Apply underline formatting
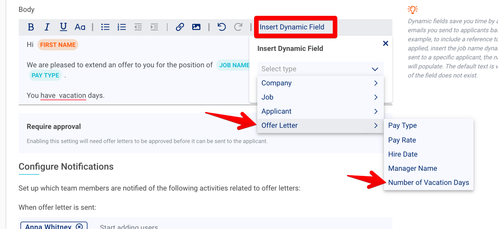Viewport: 498px width, 229px height. [x=63, y=27]
